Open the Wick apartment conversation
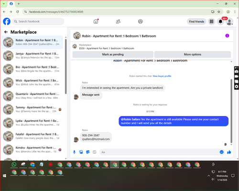The image size is (239, 191). [33, 83]
